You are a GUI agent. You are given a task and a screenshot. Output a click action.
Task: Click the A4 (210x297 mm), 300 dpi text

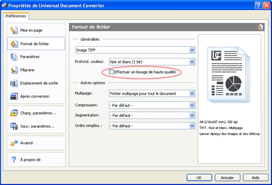(219, 122)
